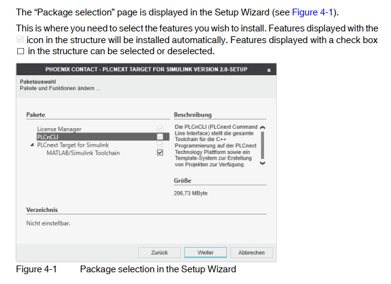Click the Zurück button
The image size is (391, 284).
point(159,253)
